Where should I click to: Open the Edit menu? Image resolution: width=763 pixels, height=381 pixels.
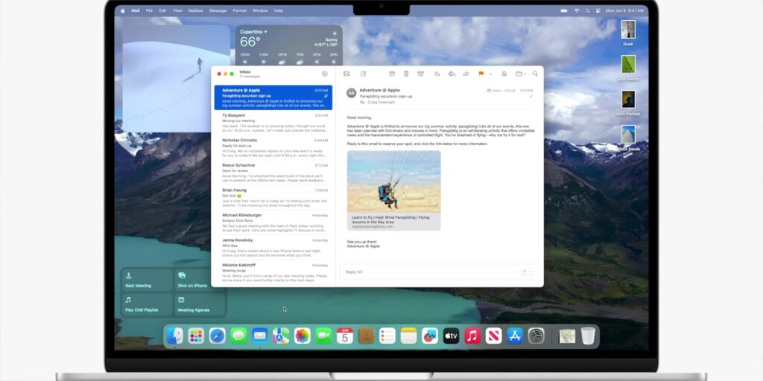pos(162,10)
